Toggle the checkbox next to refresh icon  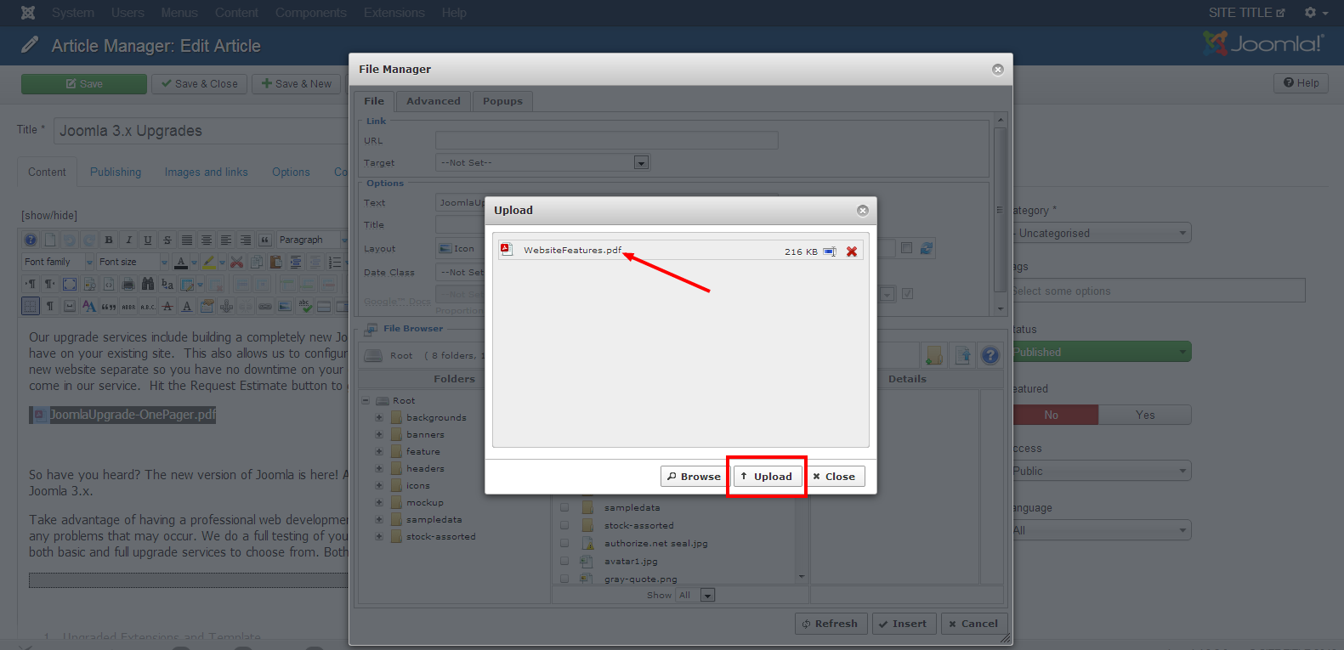[x=906, y=247]
